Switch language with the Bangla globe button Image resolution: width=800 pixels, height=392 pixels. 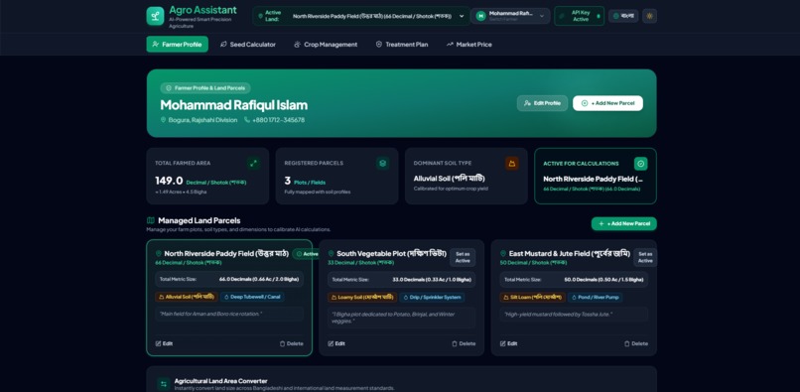(623, 16)
